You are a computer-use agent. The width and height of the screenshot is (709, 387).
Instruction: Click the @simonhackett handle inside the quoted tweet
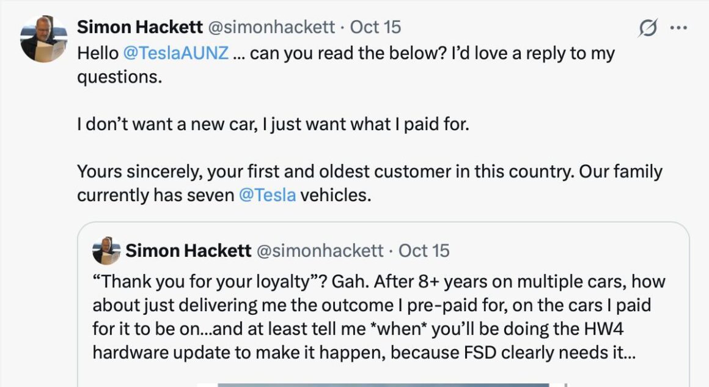coord(320,250)
